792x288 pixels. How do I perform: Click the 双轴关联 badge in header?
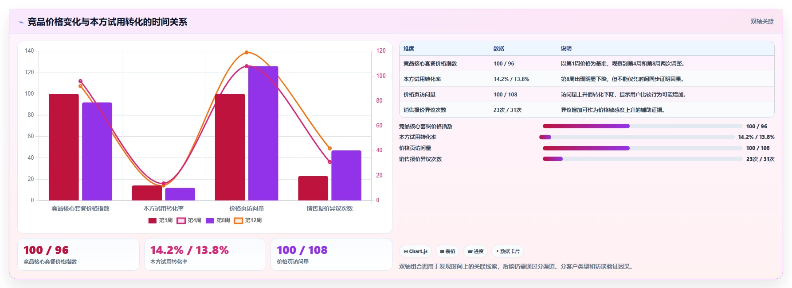tap(762, 21)
